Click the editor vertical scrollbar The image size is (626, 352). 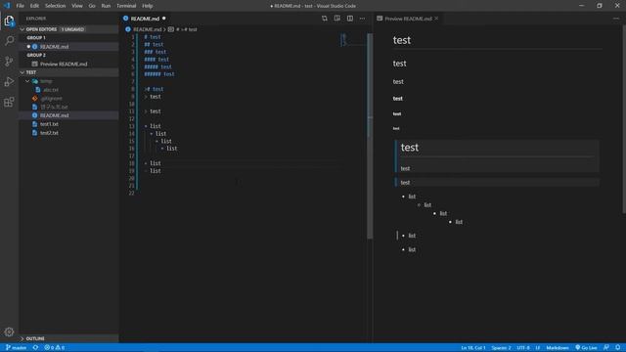coord(370,136)
